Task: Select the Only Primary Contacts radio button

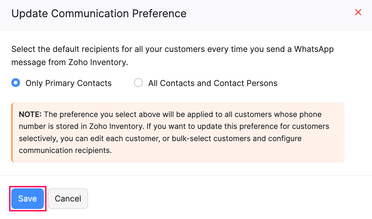Action: click(16, 83)
